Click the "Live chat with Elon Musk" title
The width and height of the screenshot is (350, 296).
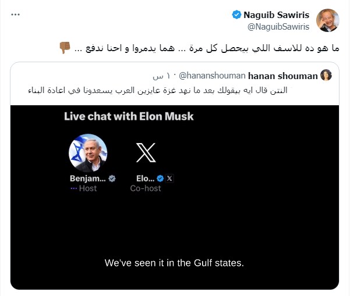[129, 116]
